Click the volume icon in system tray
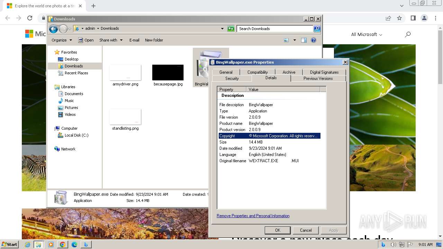 [393, 245]
